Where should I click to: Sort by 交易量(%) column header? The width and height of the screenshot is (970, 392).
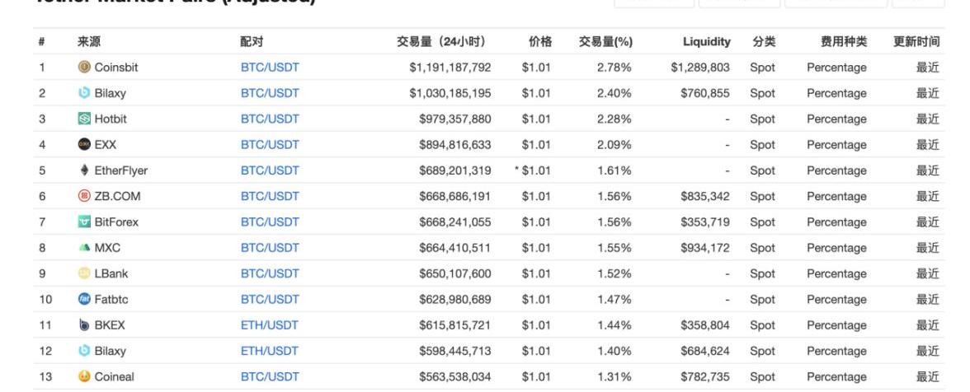click(x=605, y=42)
